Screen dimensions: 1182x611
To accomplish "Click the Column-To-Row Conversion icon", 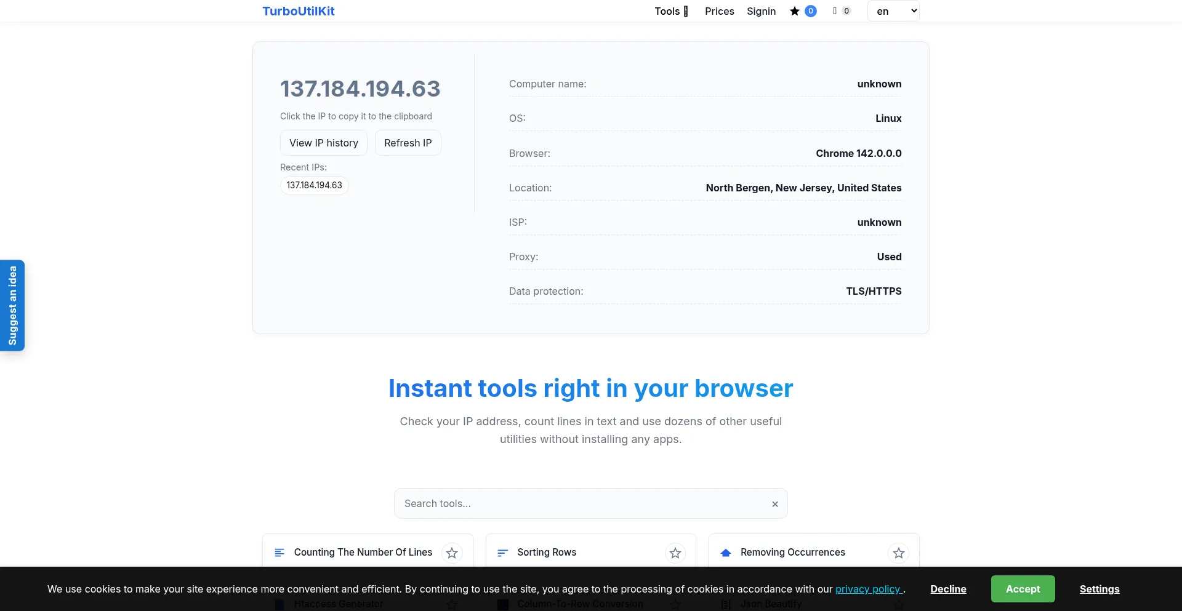I will 503,604.
